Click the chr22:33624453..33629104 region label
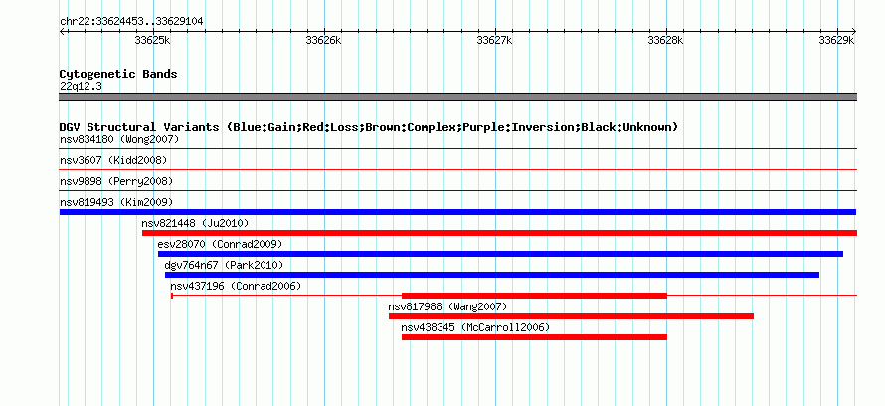This screenshot has width=885, height=406. [x=131, y=22]
